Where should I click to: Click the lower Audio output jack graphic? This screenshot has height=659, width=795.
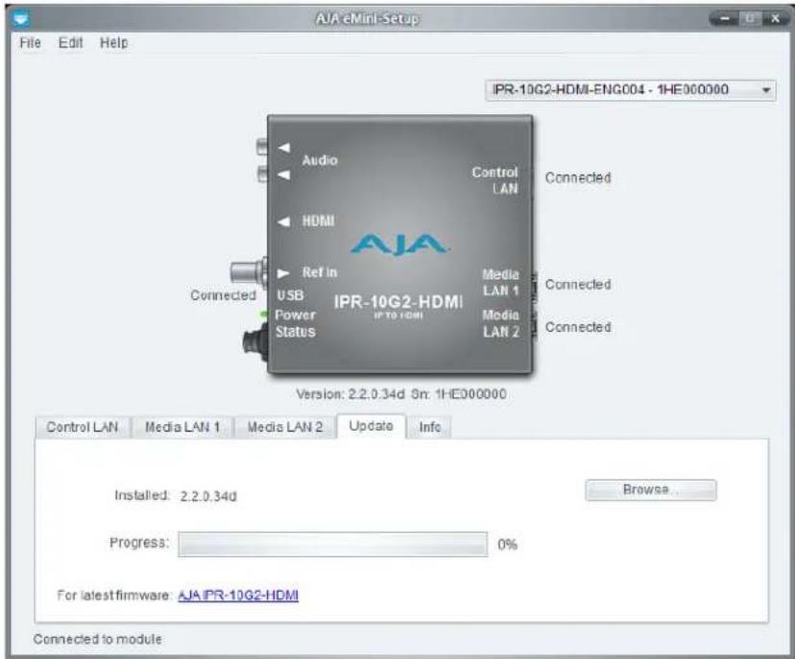click(x=262, y=174)
